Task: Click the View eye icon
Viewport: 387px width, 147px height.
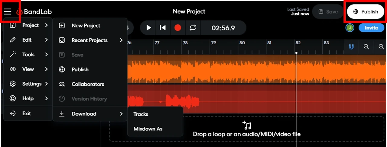Action: [13, 69]
